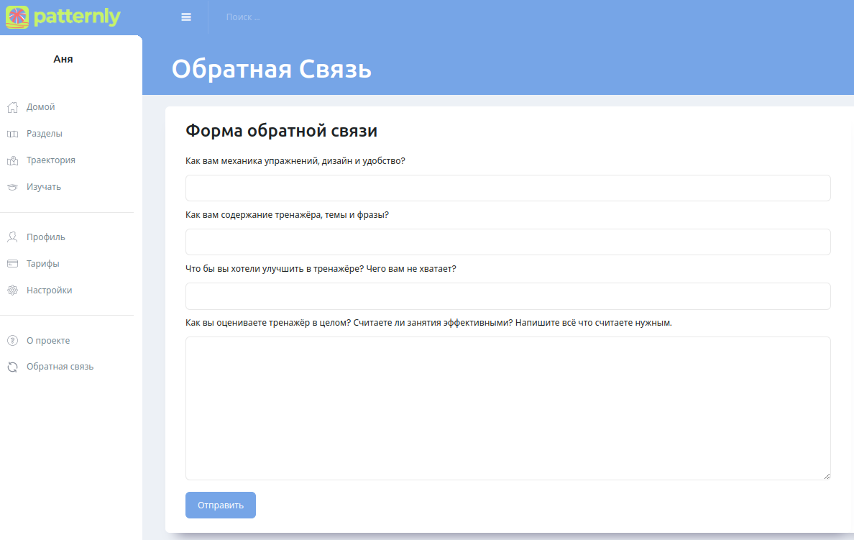Click the Траектория sidebar icon
Screen dimensions: 854x540
click(12, 160)
